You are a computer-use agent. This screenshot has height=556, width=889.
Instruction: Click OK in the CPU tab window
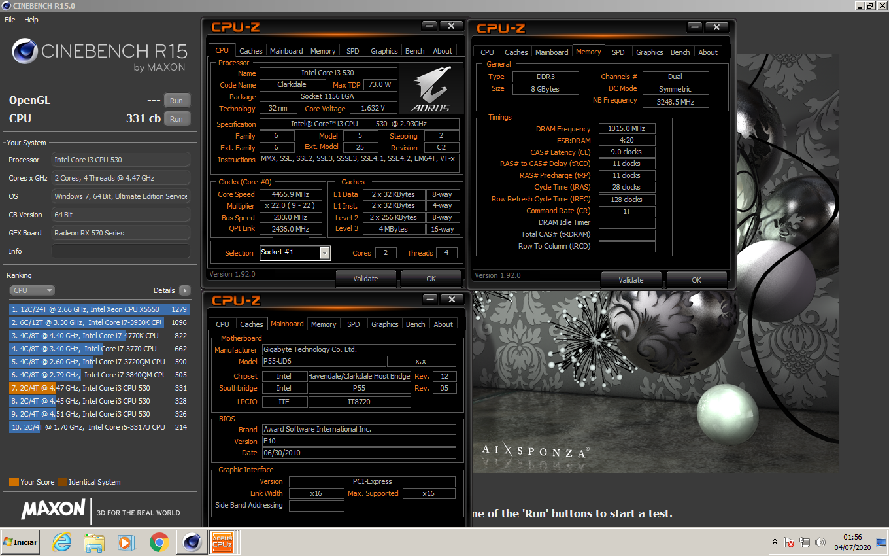431,279
